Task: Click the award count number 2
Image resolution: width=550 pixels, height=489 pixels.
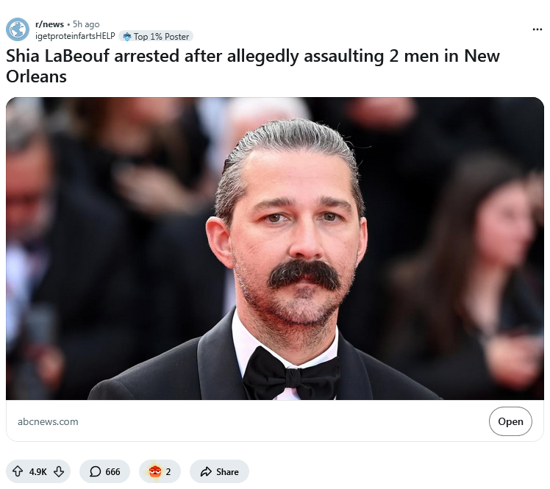Action: [168, 472]
